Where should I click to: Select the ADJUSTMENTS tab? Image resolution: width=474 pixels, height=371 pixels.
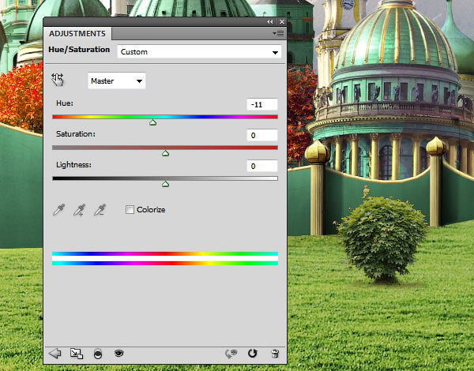pos(77,33)
